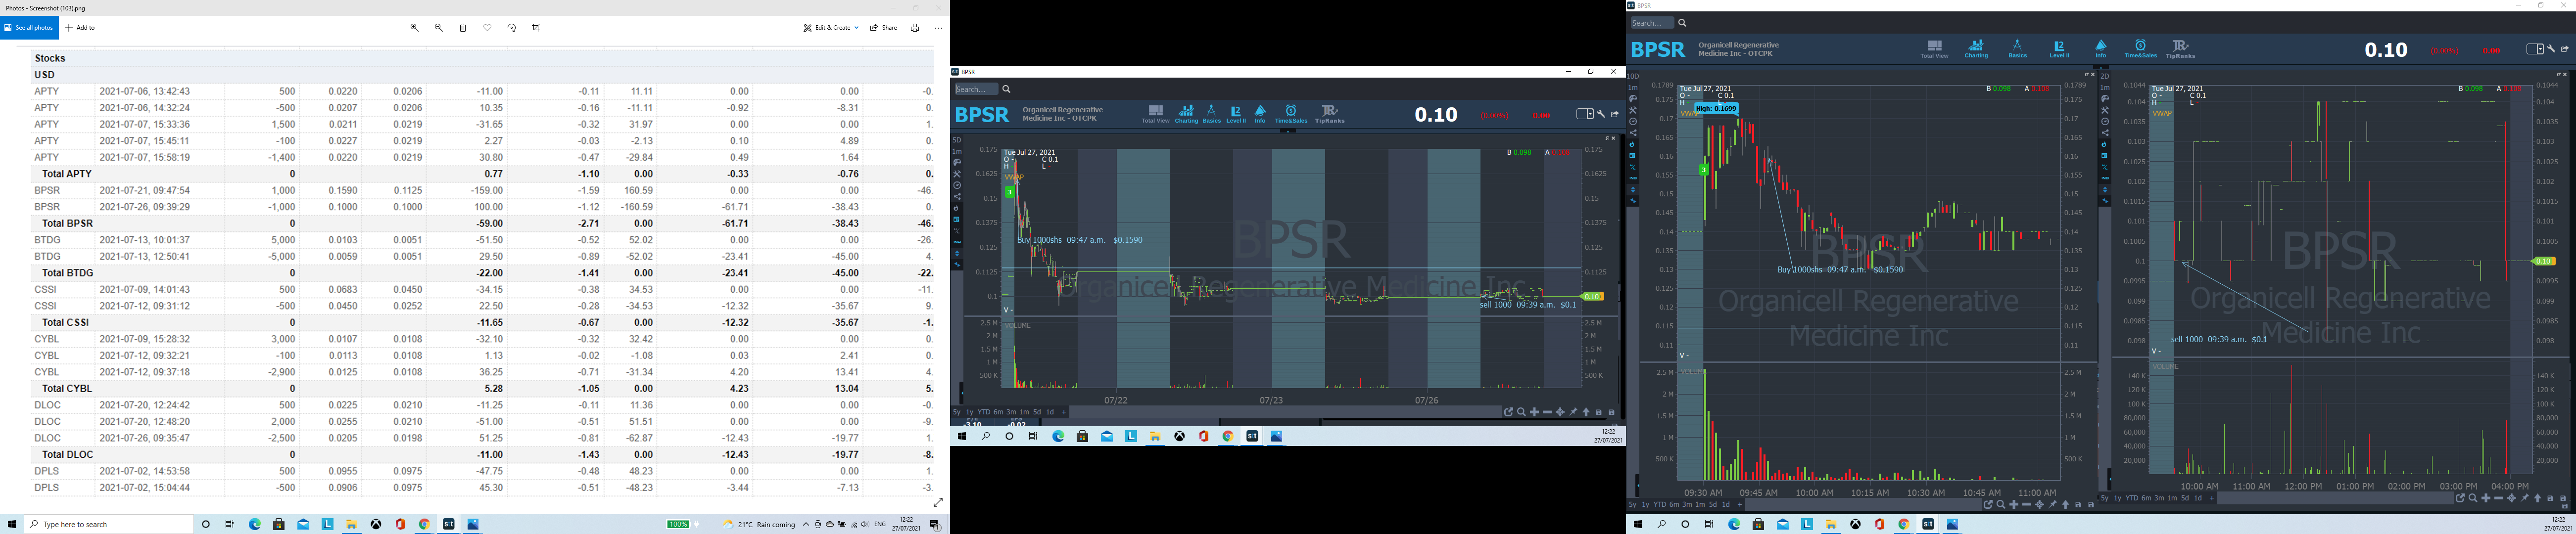This screenshot has width=2576, height=534.
Task: Rotate the photo using the rotate icon
Action: [512, 28]
